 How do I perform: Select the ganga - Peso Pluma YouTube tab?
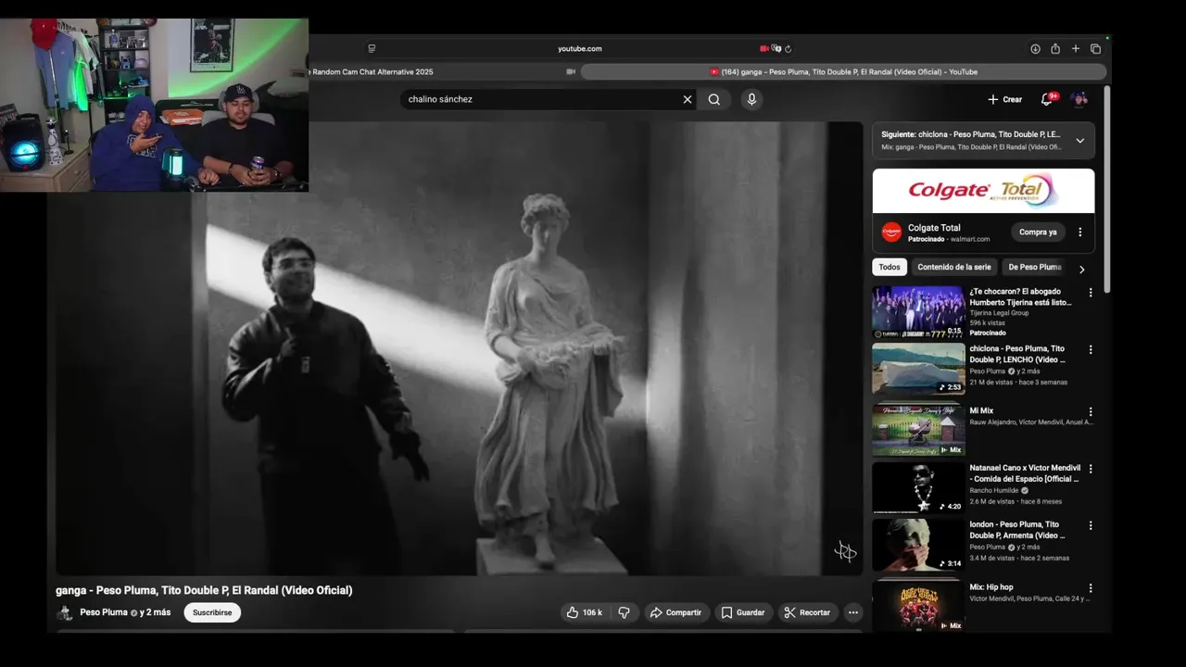coord(843,71)
